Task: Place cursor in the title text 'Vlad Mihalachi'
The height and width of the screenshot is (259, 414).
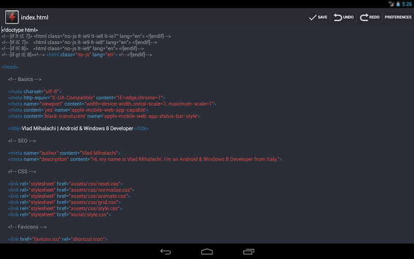Action: 39,128
